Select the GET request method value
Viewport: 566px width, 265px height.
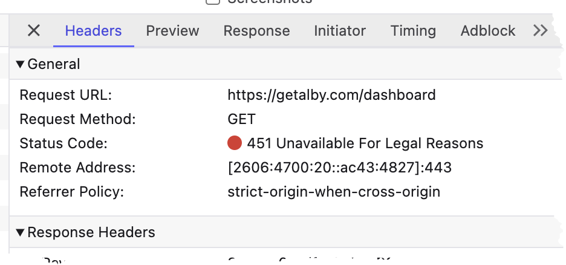[x=241, y=119]
